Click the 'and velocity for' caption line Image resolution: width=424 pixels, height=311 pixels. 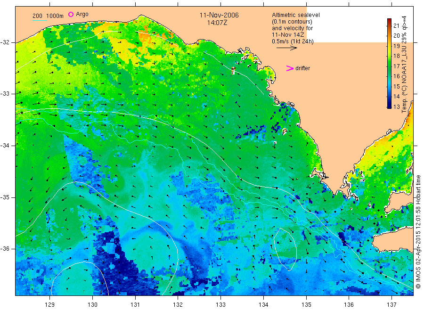pyautogui.click(x=292, y=28)
